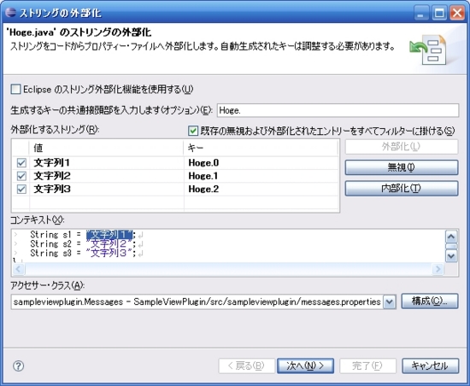The height and width of the screenshot is (386, 470).
Task: Click highlighted "文字列1" in context pane
Action: coord(109,235)
